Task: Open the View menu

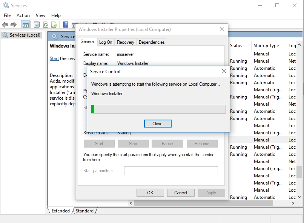Action: pyautogui.click(x=40, y=15)
